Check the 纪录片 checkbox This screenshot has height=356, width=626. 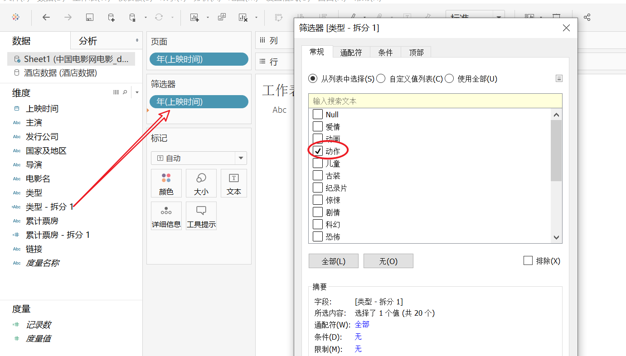tap(318, 188)
